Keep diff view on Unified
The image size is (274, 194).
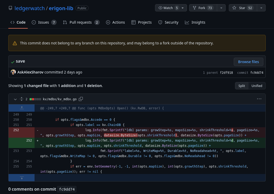click(257, 86)
